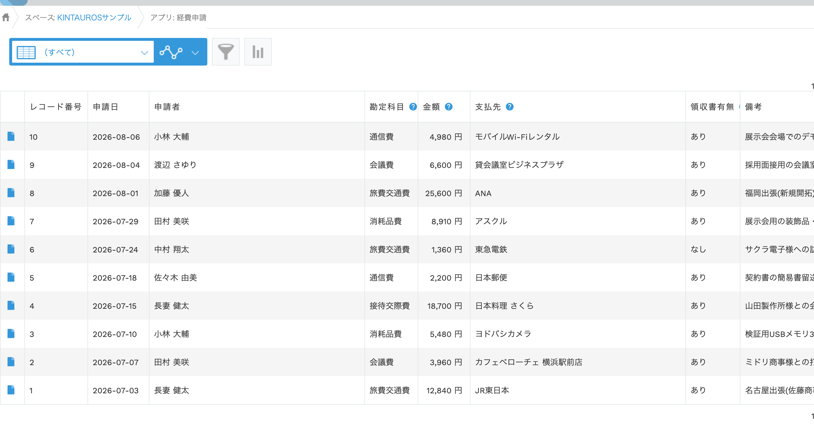
Task: Open the process graph icon menu
Action: click(x=171, y=52)
